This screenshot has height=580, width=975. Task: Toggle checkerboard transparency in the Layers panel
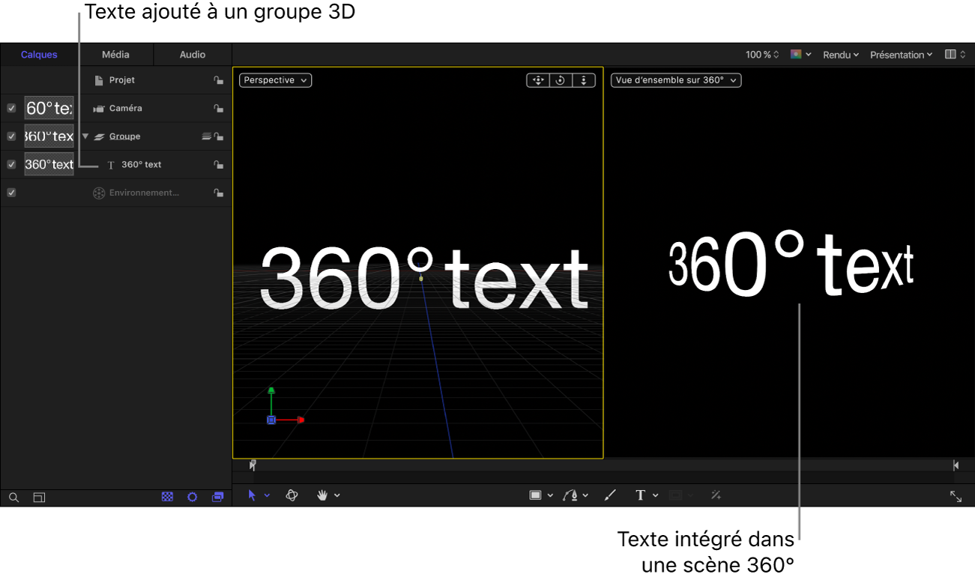pos(166,496)
